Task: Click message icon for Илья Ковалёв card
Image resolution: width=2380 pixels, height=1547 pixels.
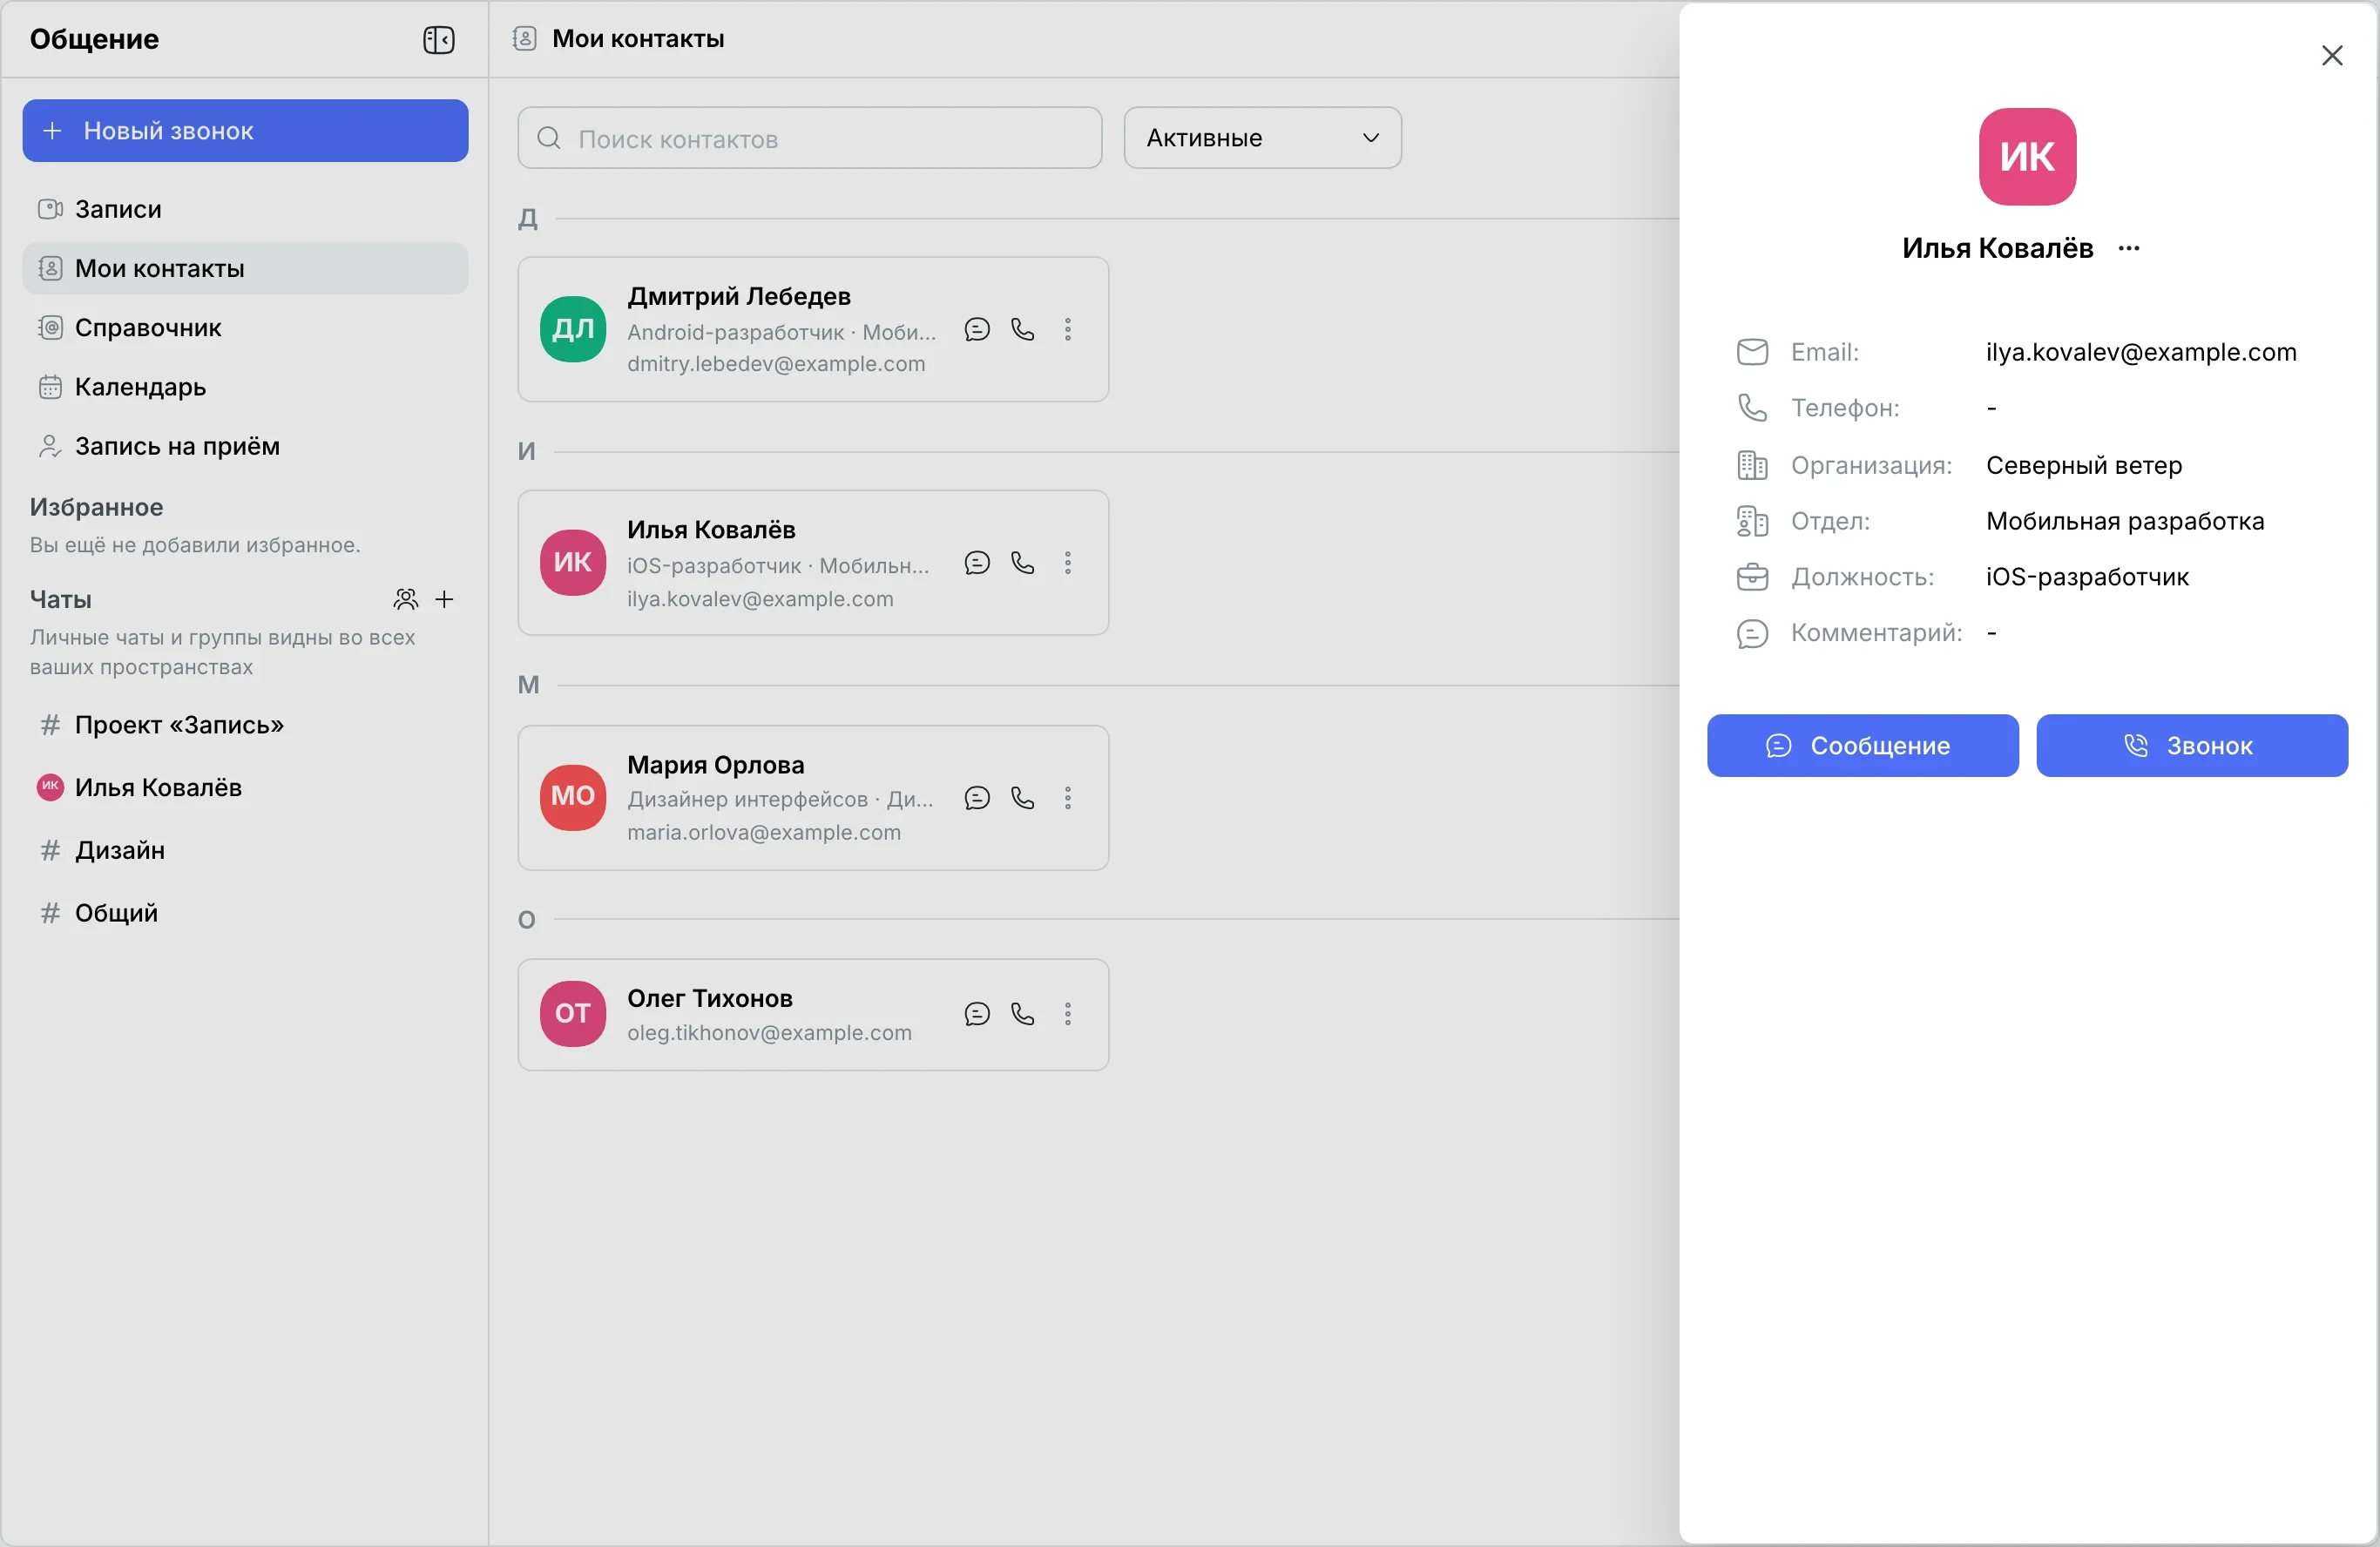Action: tap(977, 563)
